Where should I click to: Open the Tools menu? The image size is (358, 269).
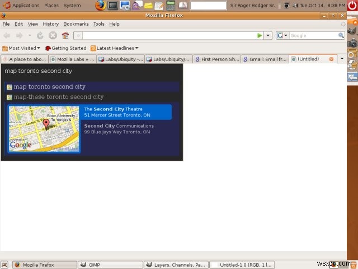coord(99,24)
